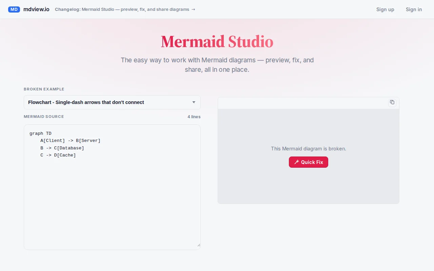Click the 'C -> D[Cache]' line
The height and width of the screenshot is (271, 434).
[58, 155]
